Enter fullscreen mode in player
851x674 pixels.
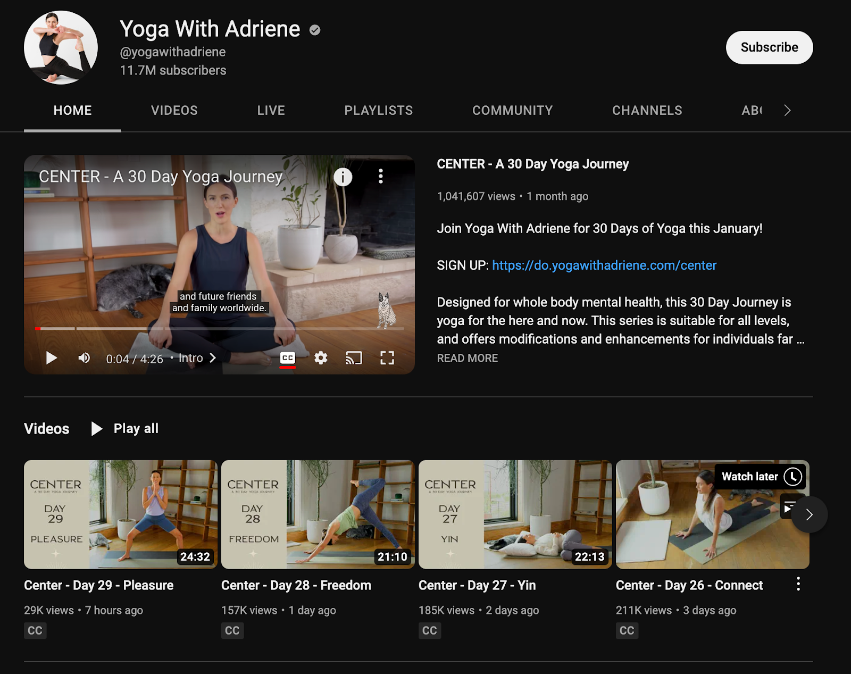tap(387, 358)
